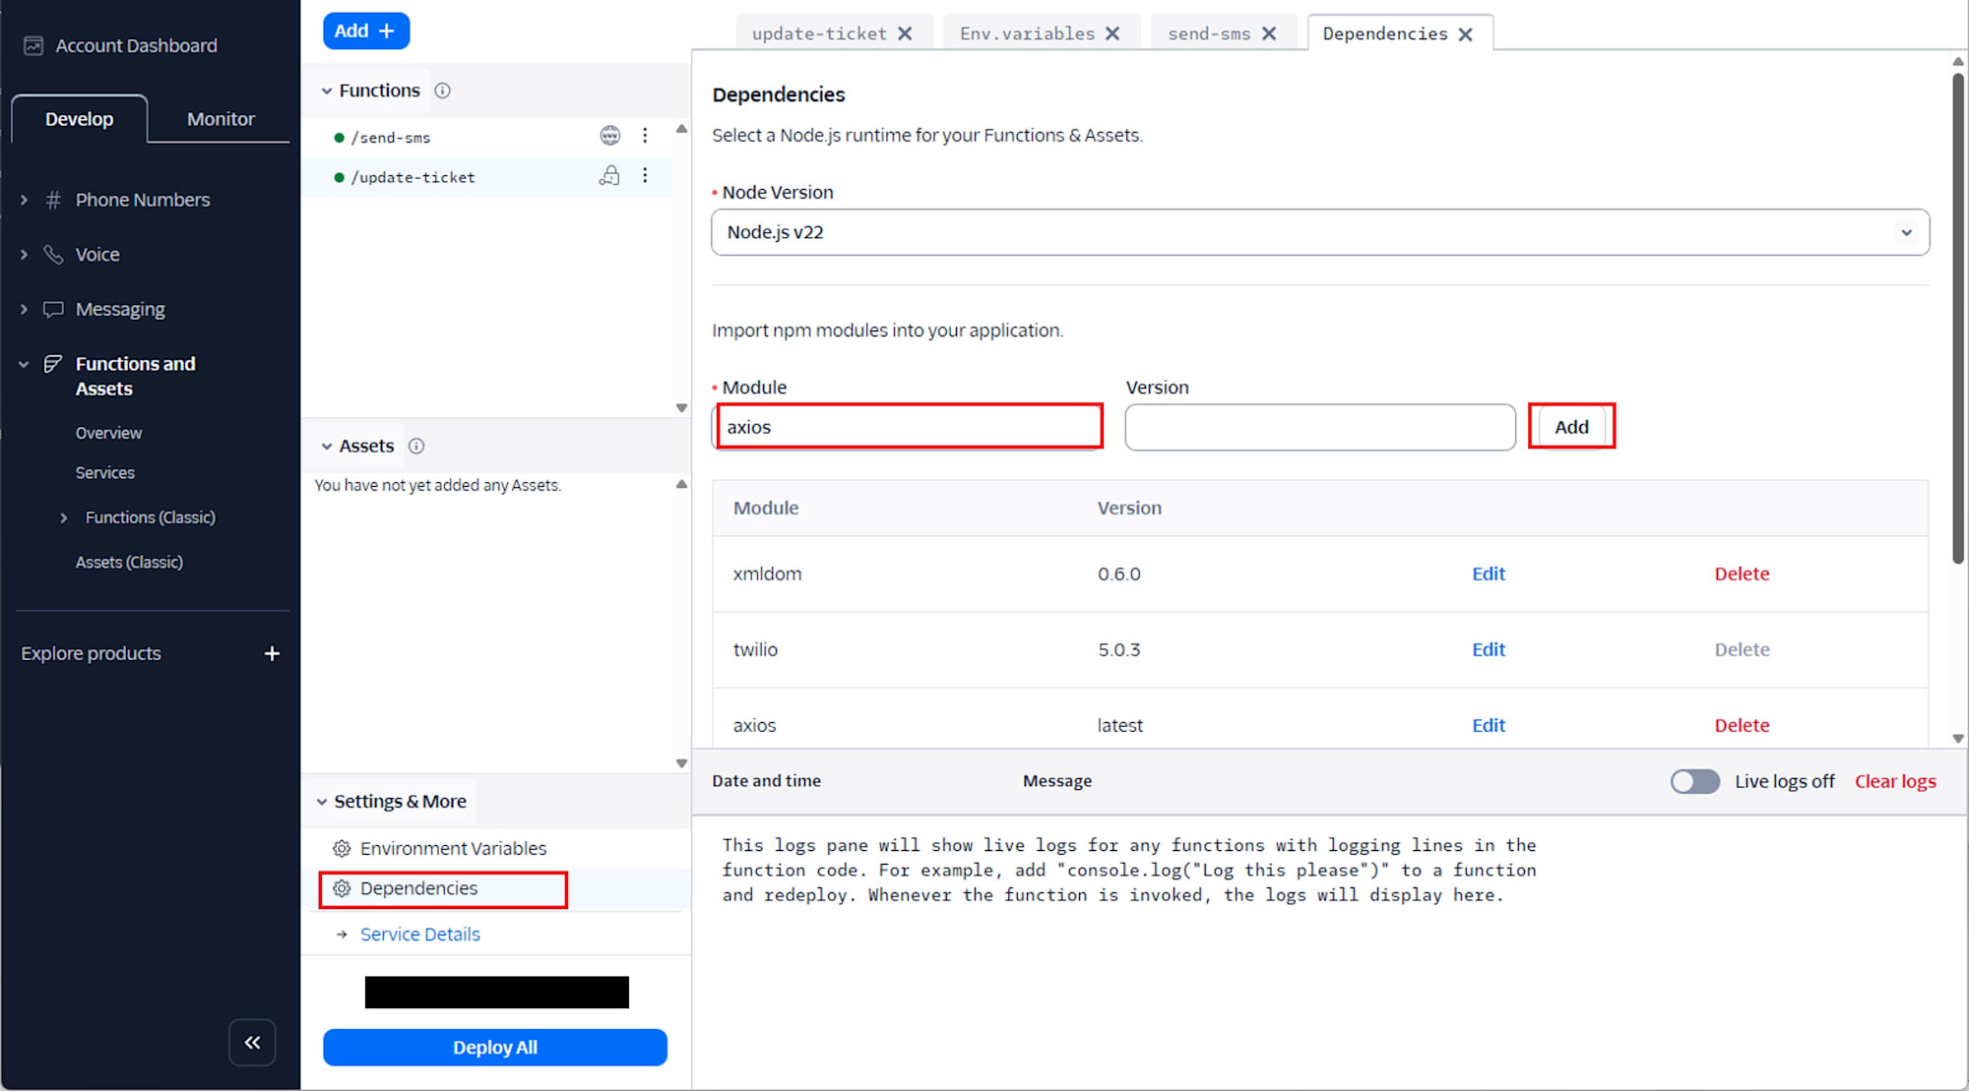1969x1091 pixels.
Task: Switch to the send-sms tab
Action: click(1209, 33)
